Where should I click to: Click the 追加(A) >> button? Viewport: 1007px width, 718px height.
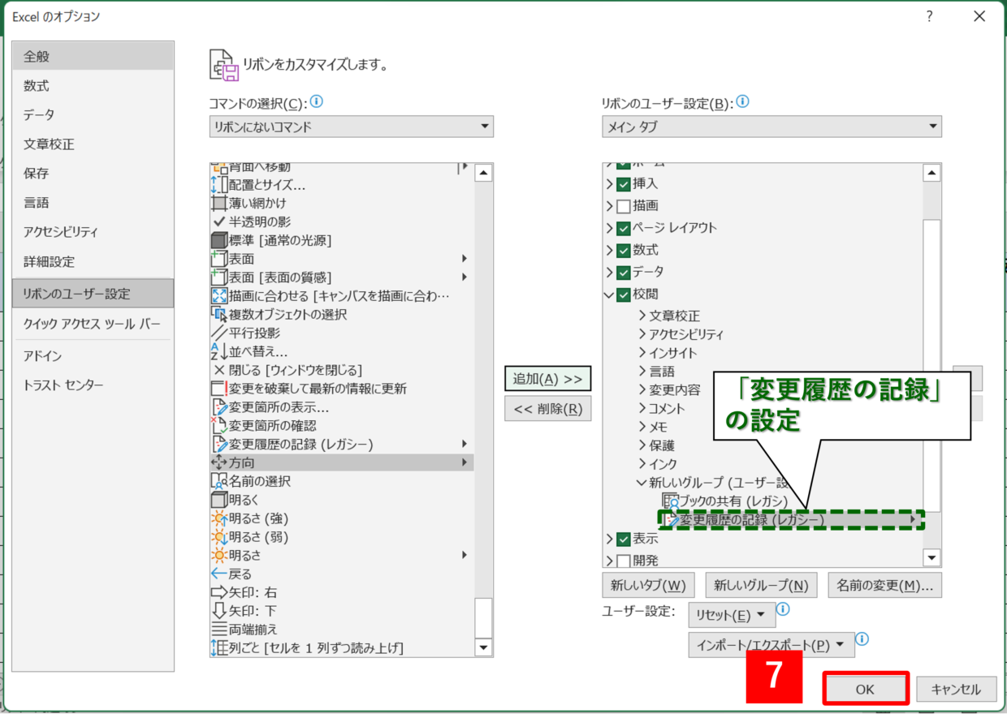point(547,379)
